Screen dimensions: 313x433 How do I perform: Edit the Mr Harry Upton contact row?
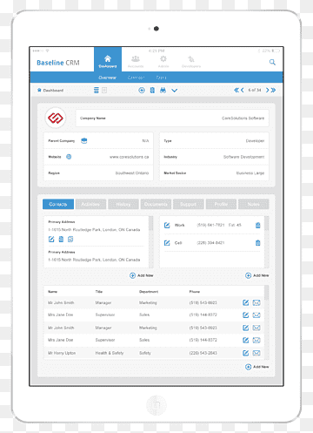click(x=245, y=353)
